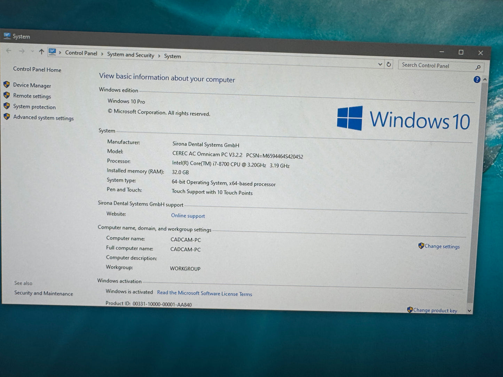Click the CEREC AC Omnicam PC model text

(x=238, y=155)
